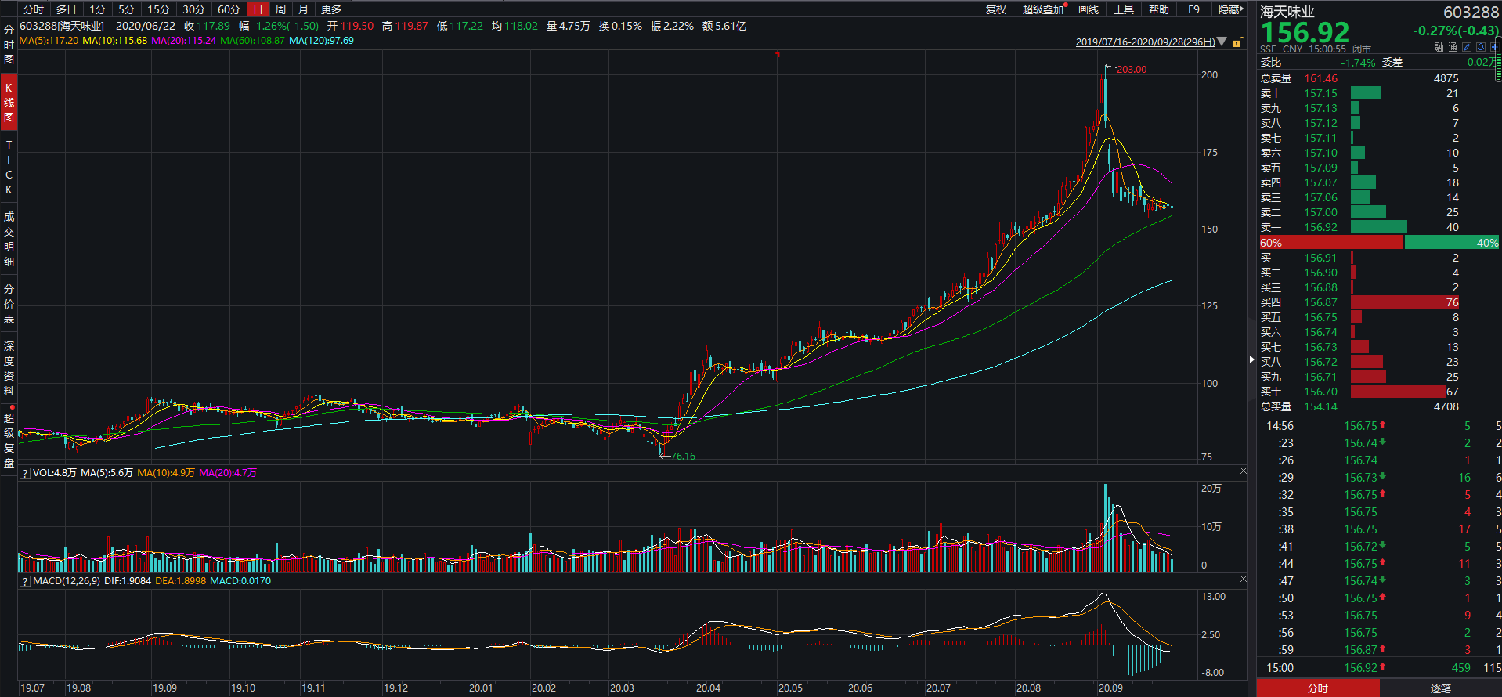Collapse the right quote panel with arrow handle
Screen dimensions: 1502x697
coord(1251,359)
